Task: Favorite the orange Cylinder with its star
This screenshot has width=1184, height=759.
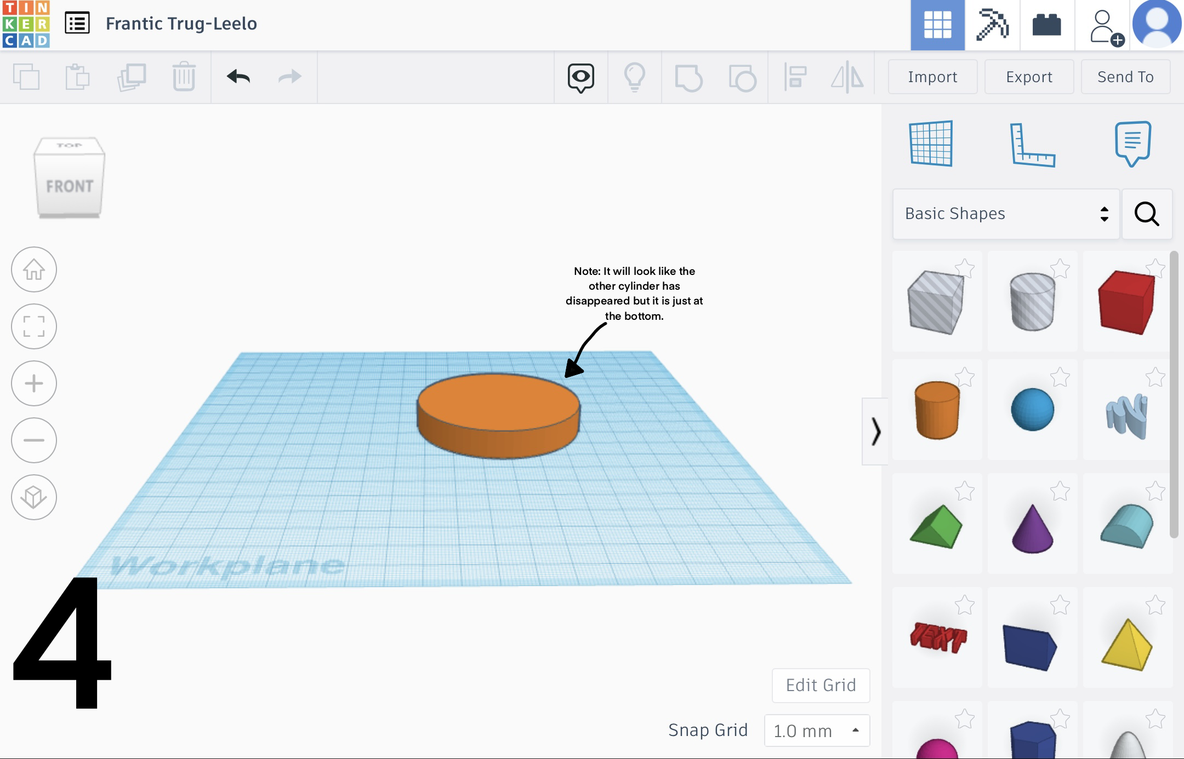Action: [965, 377]
